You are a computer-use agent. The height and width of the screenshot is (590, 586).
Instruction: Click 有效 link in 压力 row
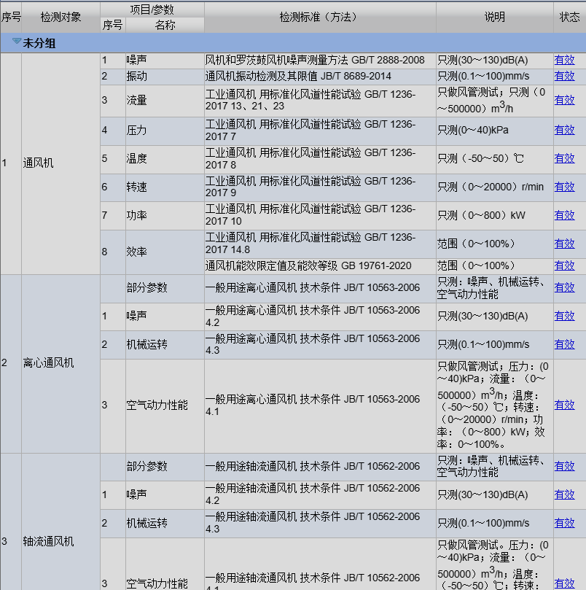564,131
